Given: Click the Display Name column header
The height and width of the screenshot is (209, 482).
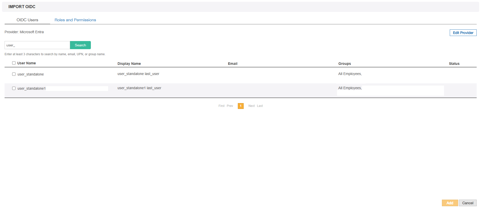Looking at the screenshot, I should 129,64.
